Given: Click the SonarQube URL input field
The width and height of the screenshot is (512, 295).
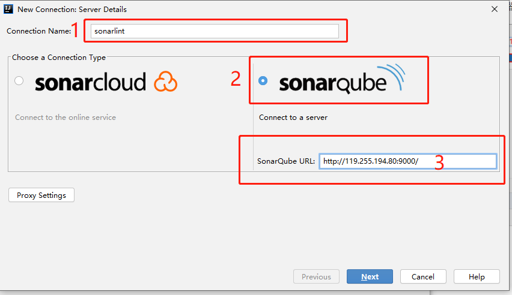Looking at the screenshot, I should click(x=408, y=161).
